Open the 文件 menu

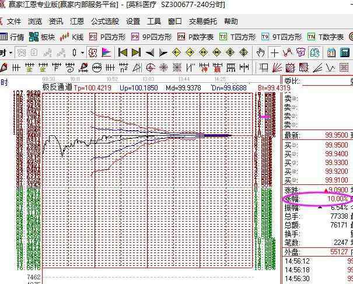click(14, 22)
